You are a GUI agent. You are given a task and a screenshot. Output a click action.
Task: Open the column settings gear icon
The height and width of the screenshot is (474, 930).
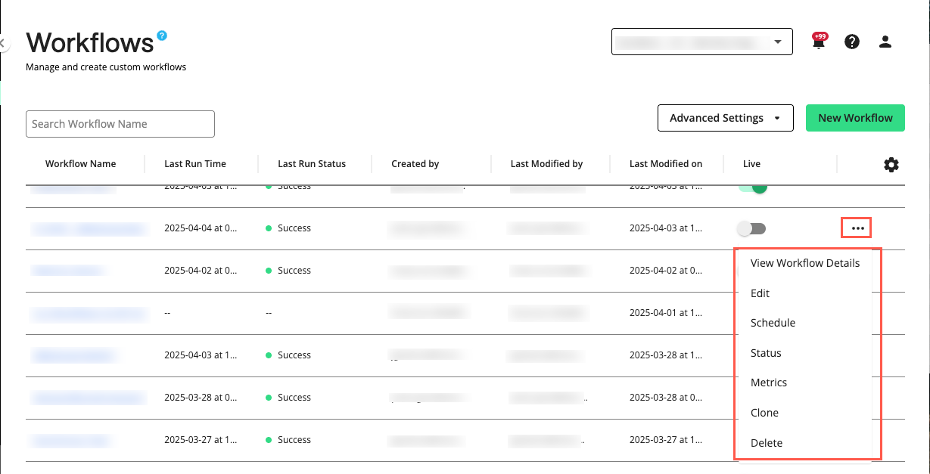coord(891,164)
